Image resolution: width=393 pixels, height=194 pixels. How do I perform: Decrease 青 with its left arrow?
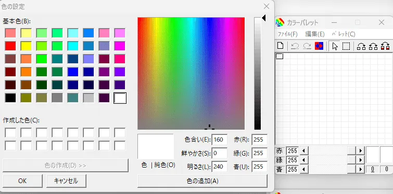coord(304,169)
